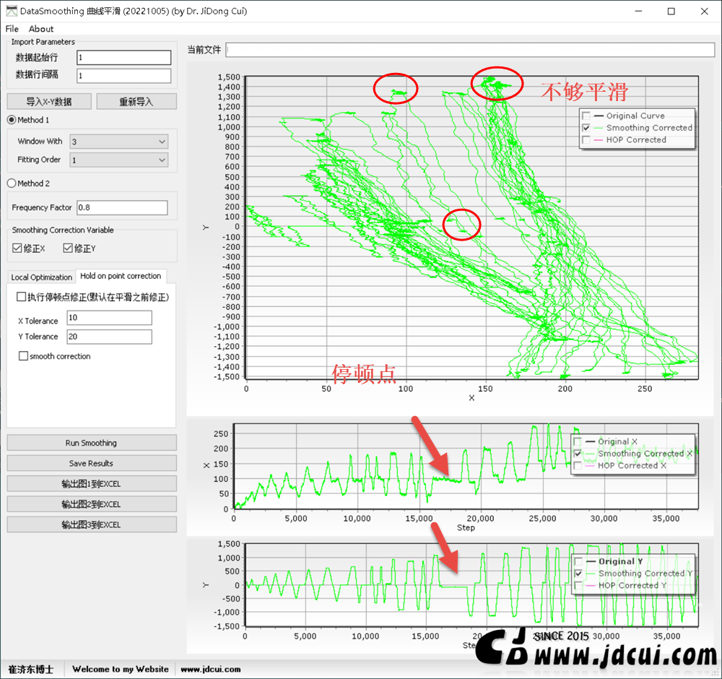Click 输出图3到EXCEL button
The height and width of the screenshot is (679, 722).
click(x=91, y=524)
